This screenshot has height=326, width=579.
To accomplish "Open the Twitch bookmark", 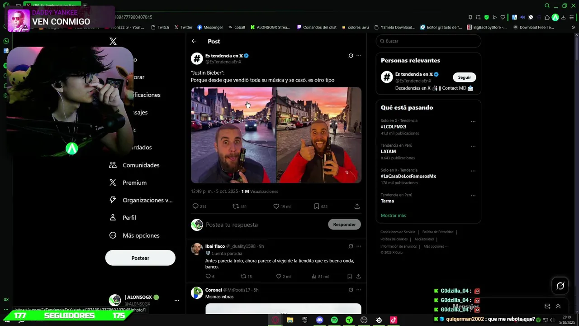I will click(x=160, y=27).
